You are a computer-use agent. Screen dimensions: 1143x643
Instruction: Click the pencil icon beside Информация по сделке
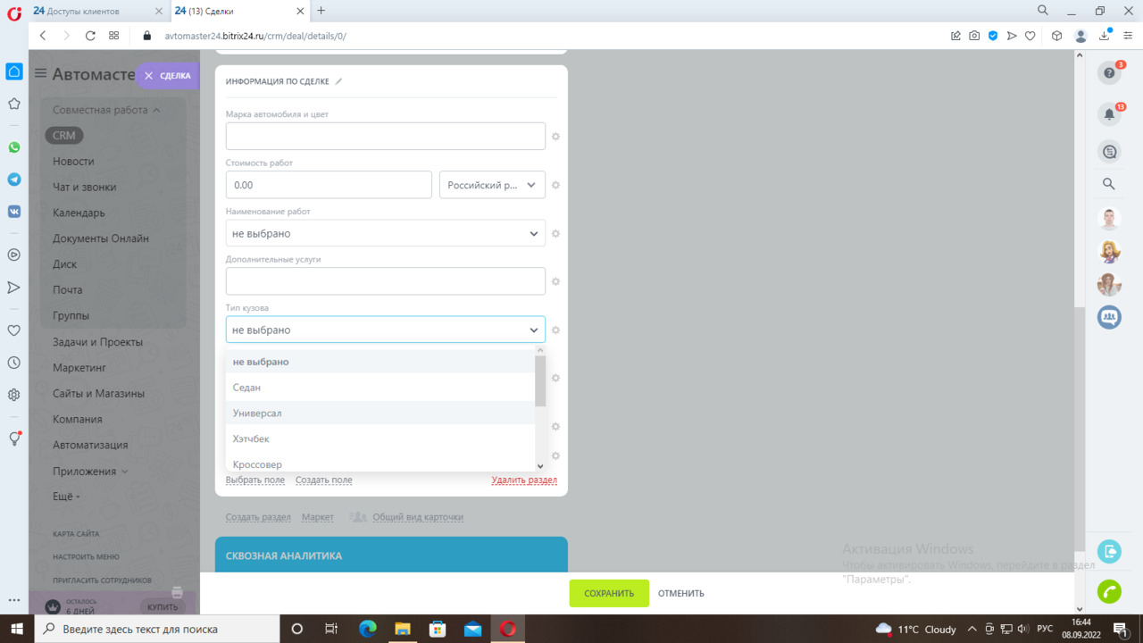tap(338, 81)
